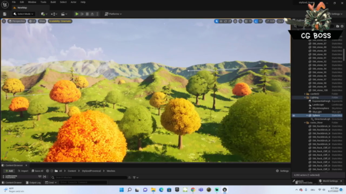Toggle surface snapping icon
Viewport: 346px width, 194px height.
click(x=240, y=21)
